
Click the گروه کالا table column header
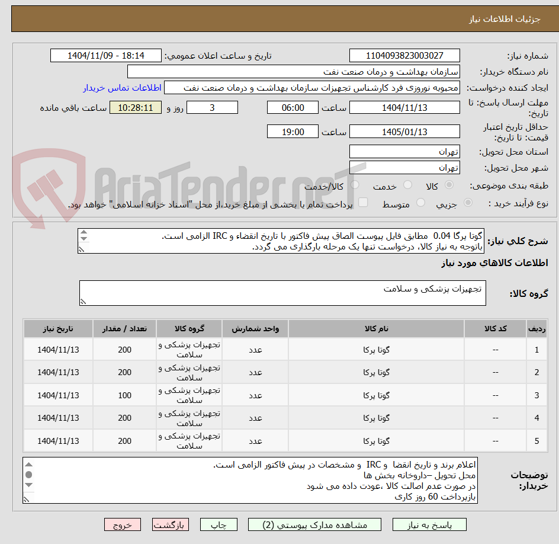click(189, 328)
